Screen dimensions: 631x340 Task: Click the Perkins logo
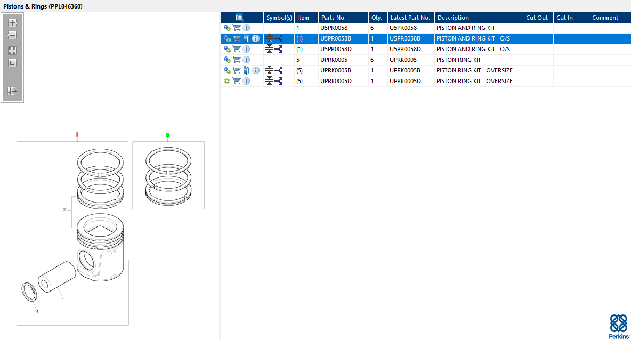coord(619,326)
